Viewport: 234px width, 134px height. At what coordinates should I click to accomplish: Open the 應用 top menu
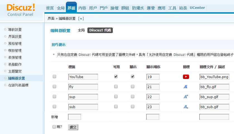pyautogui.click(x=161, y=8)
